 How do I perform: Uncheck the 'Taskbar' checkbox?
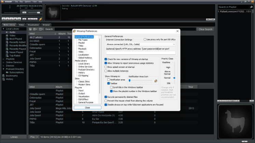(x=109, y=83)
